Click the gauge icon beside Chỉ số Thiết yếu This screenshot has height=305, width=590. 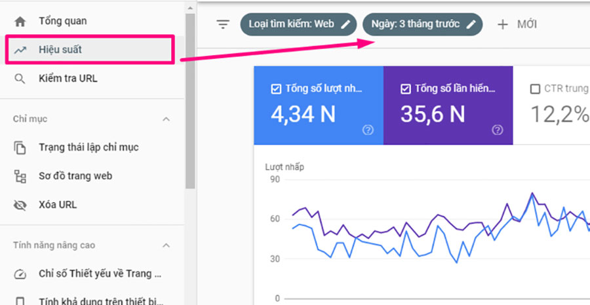click(x=20, y=274)
